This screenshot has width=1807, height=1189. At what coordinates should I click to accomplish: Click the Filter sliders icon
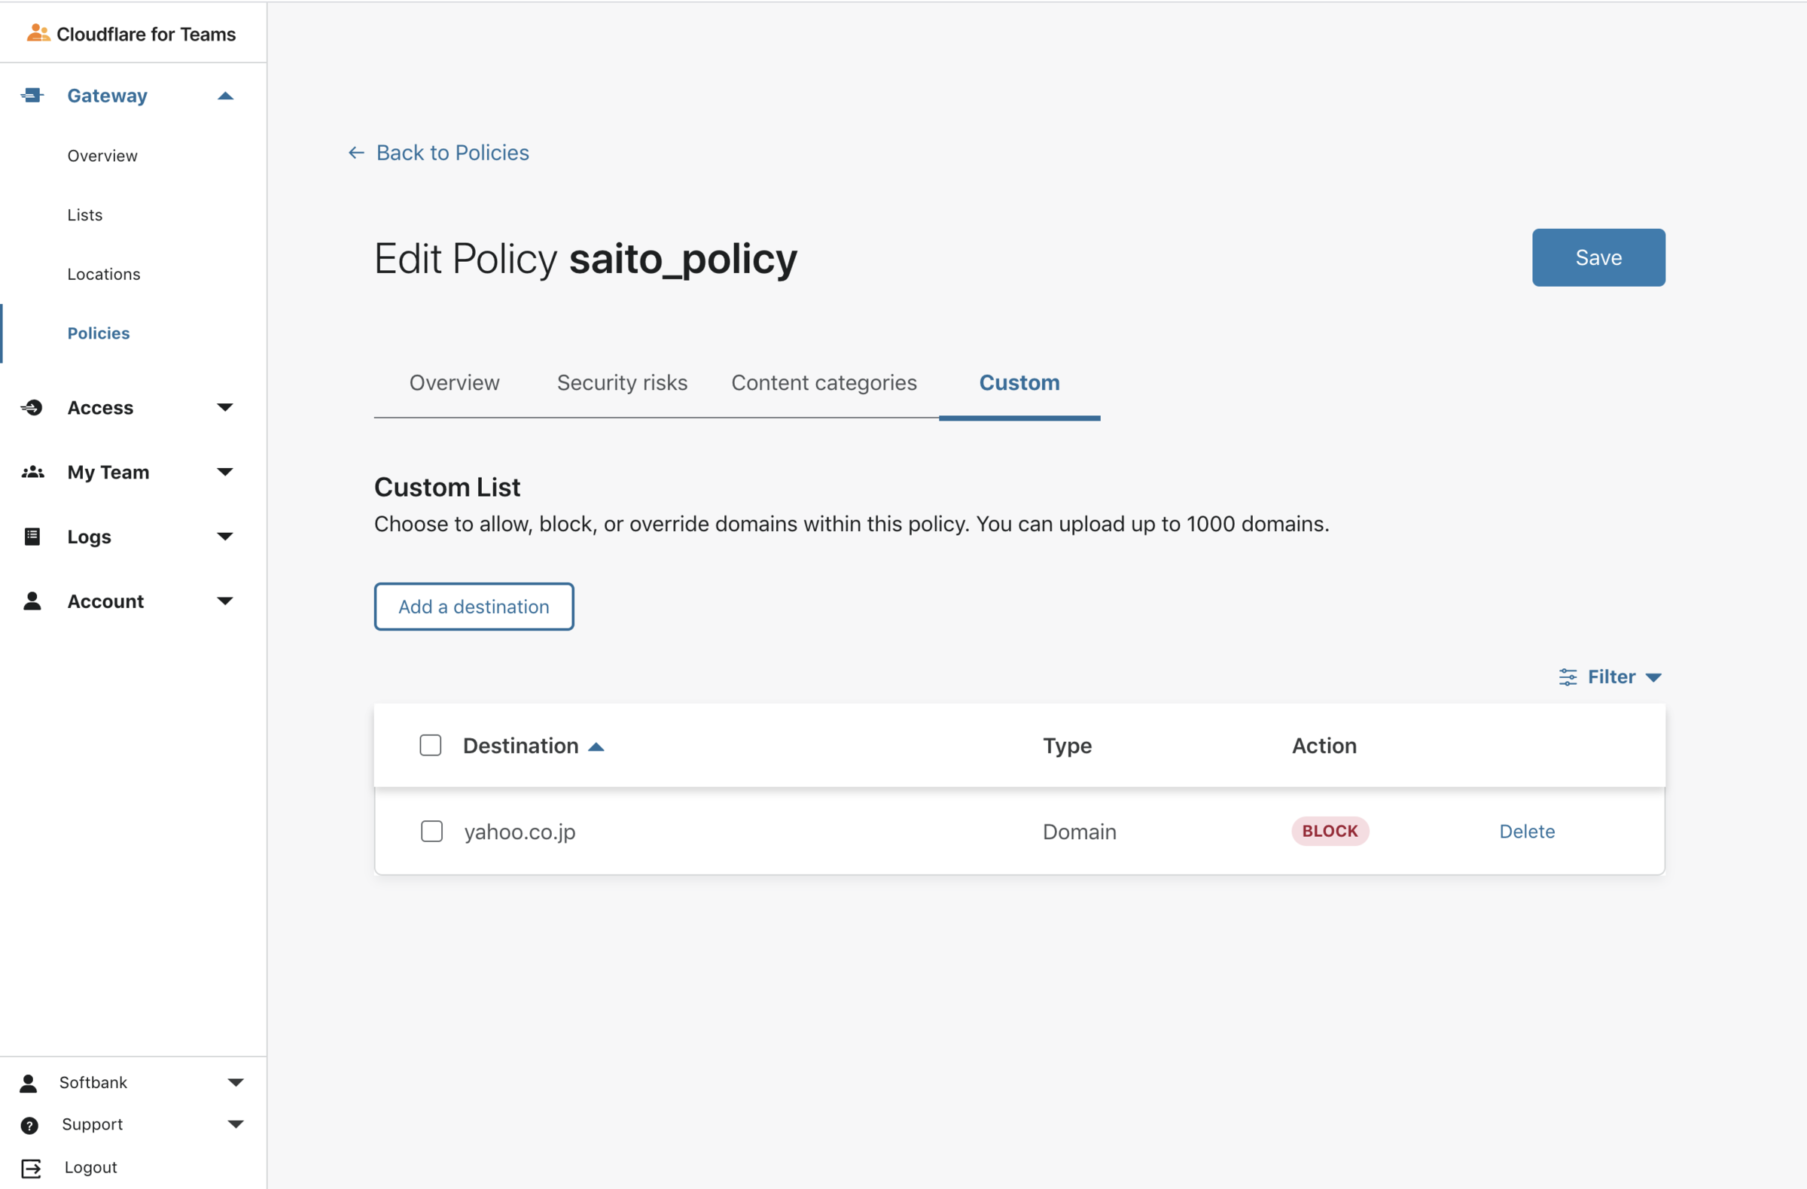[x=1567, y=677]
